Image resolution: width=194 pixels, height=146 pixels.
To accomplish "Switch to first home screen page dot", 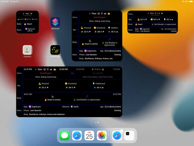I will 96,123.
